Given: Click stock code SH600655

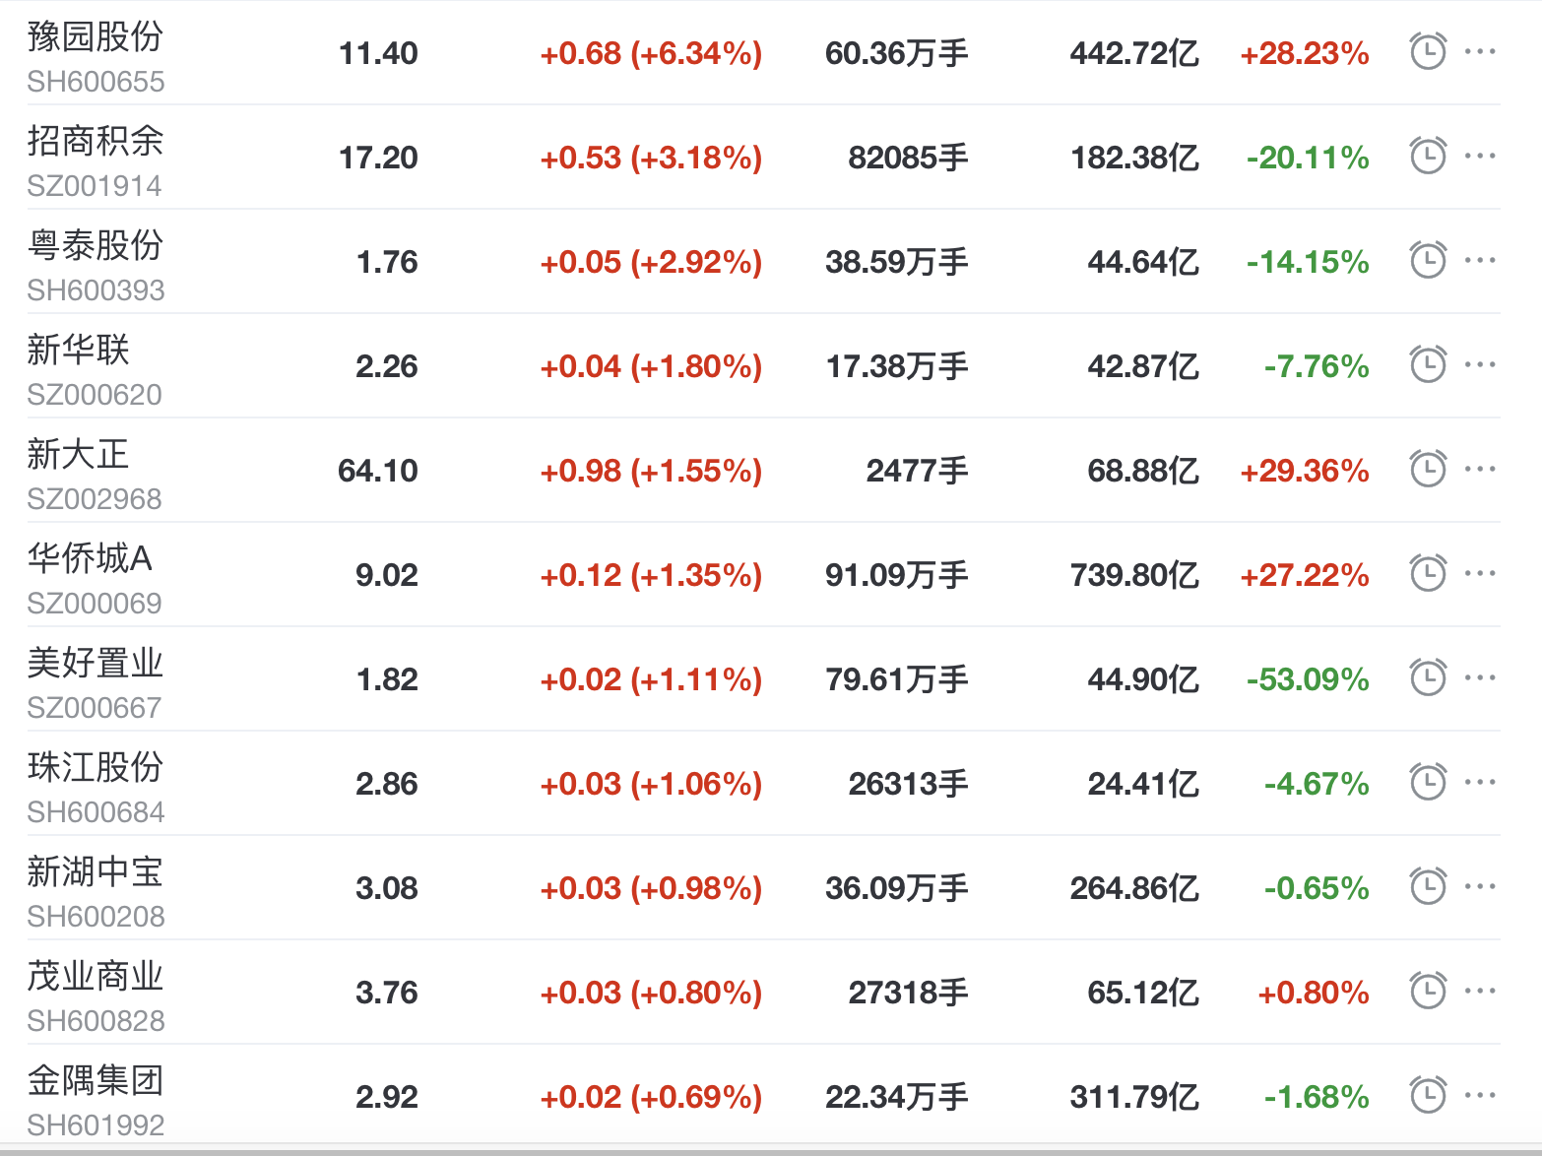Looking at the screenshot, I should click(96, 82).
